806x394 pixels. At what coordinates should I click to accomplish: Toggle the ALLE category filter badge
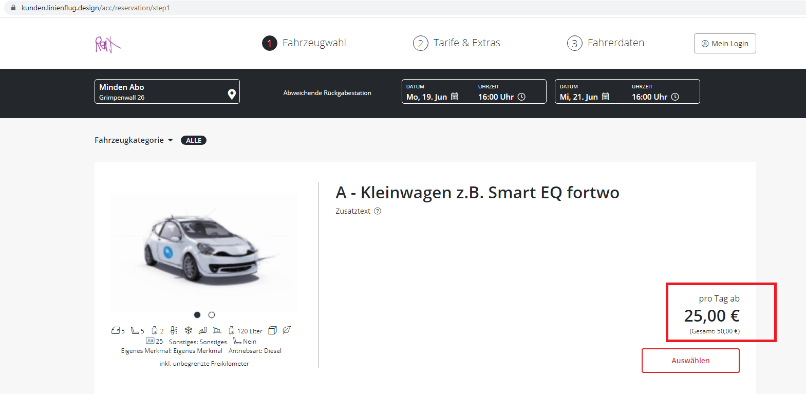coord(194,140)
